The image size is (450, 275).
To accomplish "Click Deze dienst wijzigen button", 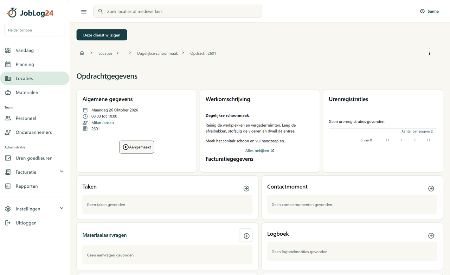I will 102,35.
